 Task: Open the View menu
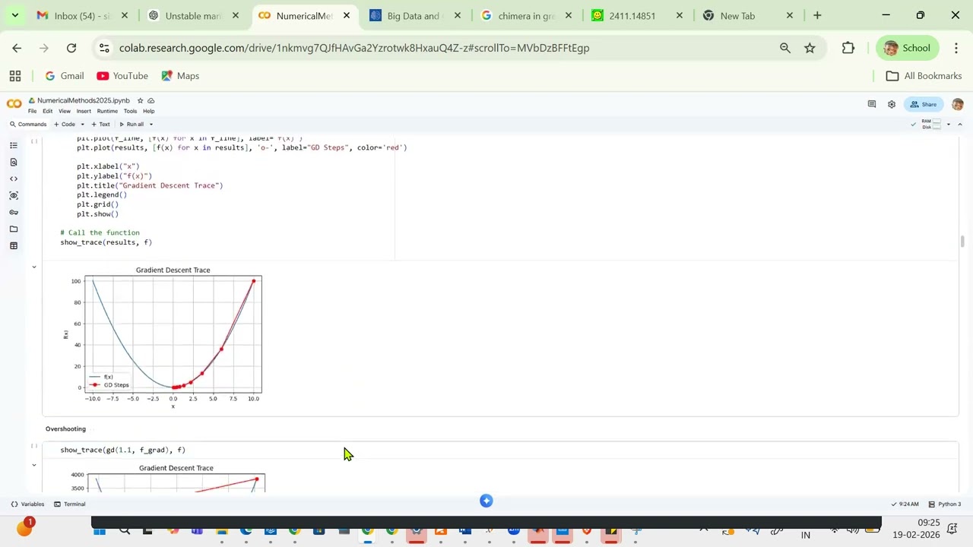click(65, 111)
